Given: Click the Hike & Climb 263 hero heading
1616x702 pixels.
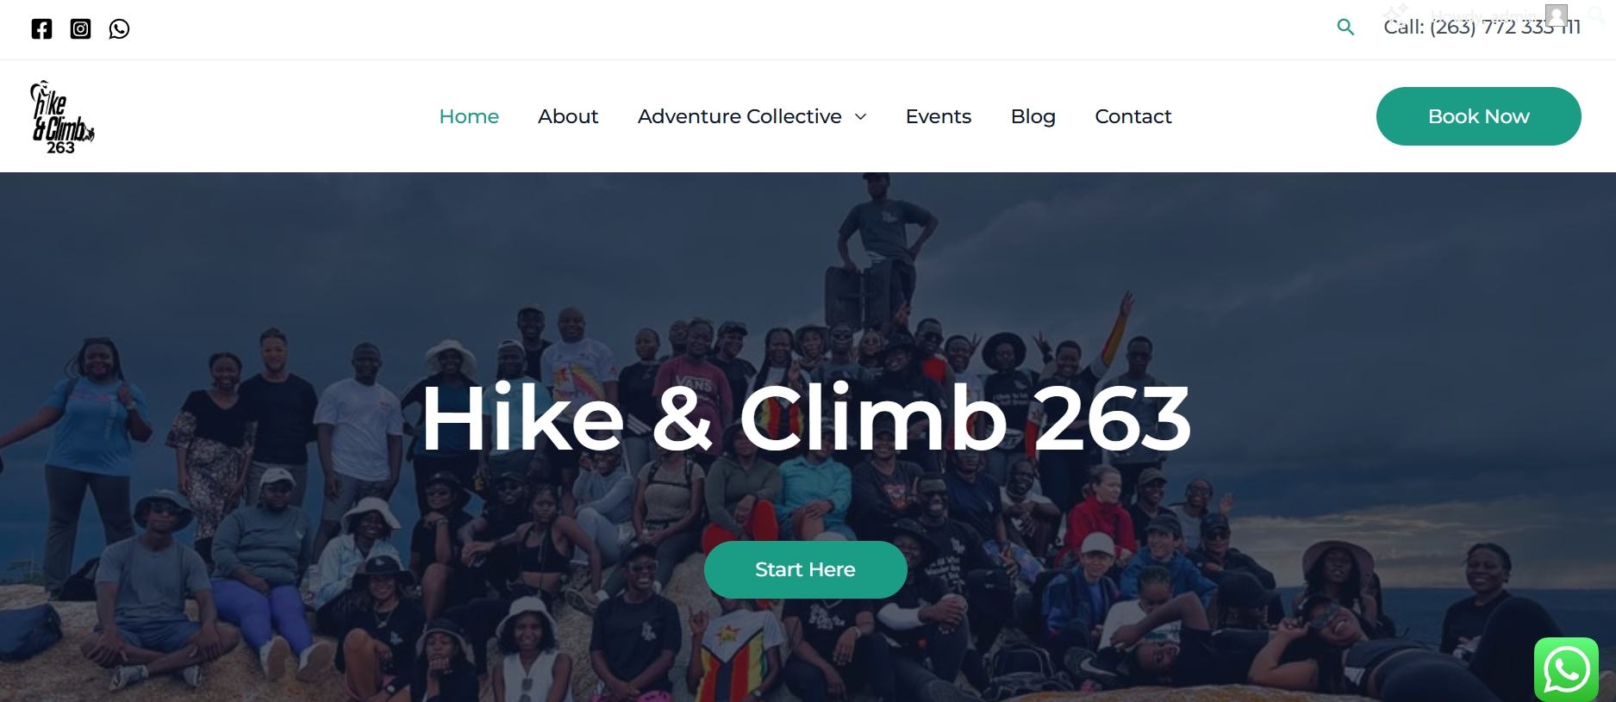Looking at the screenshot, I should [x=806, y=419].
